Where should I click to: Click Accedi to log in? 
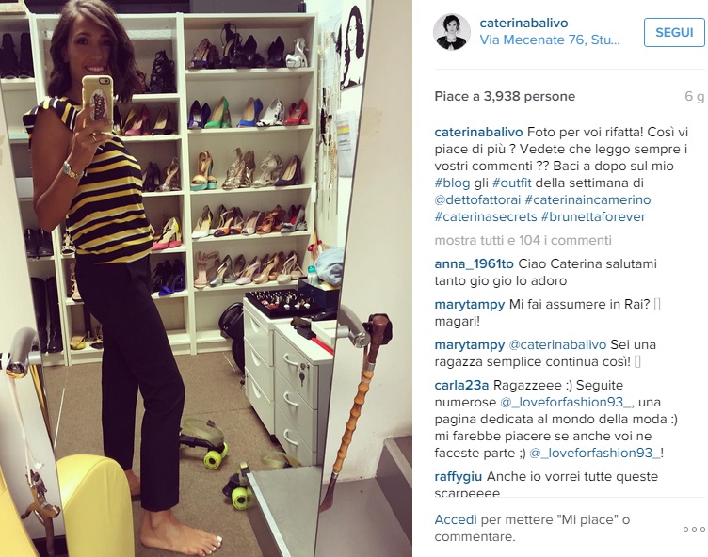pyautogui.click(x=455, y=520)
